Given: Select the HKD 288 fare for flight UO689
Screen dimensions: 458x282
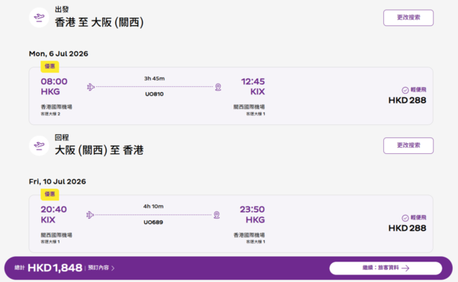Looking at the screenshot, I should tap(407, 228).
